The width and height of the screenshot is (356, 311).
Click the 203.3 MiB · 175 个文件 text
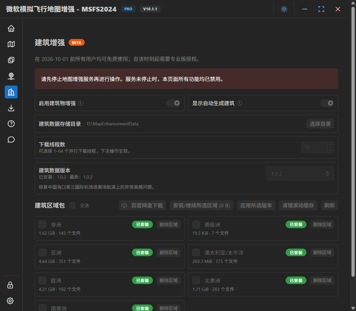point(215,261)
